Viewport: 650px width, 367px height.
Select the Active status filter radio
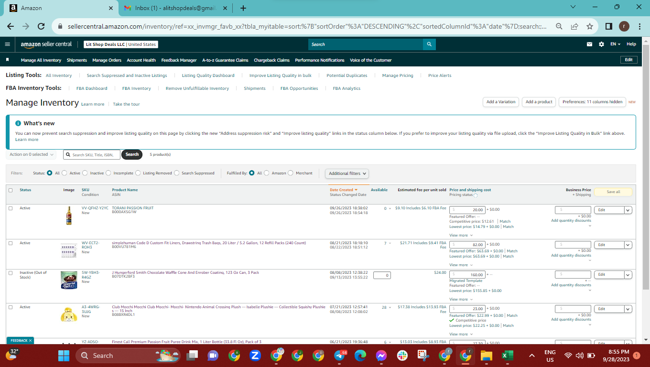click(65, 173)
